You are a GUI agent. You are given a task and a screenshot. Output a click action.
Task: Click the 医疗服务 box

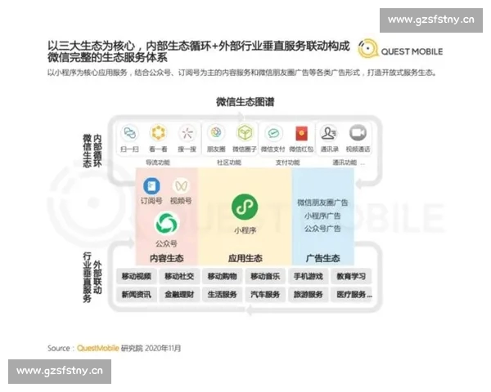tap(352, 295)
